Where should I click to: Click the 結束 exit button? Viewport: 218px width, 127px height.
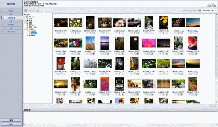click(x=11, y=124)
